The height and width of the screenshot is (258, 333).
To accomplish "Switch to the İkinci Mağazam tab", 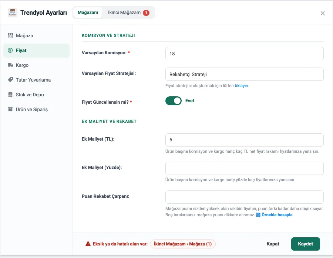I will (128, 13).
